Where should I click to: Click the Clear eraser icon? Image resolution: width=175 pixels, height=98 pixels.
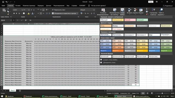147,14
